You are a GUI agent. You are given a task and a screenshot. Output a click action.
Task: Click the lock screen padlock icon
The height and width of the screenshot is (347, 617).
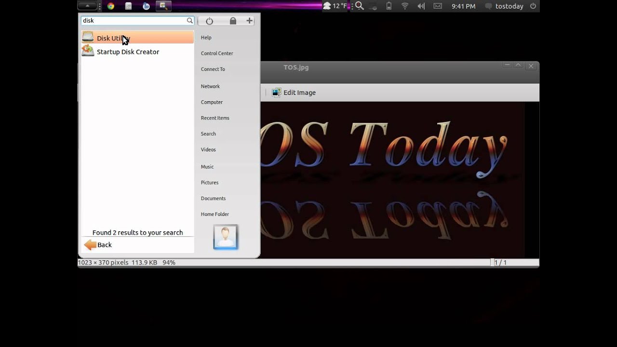tap(233, 21)
